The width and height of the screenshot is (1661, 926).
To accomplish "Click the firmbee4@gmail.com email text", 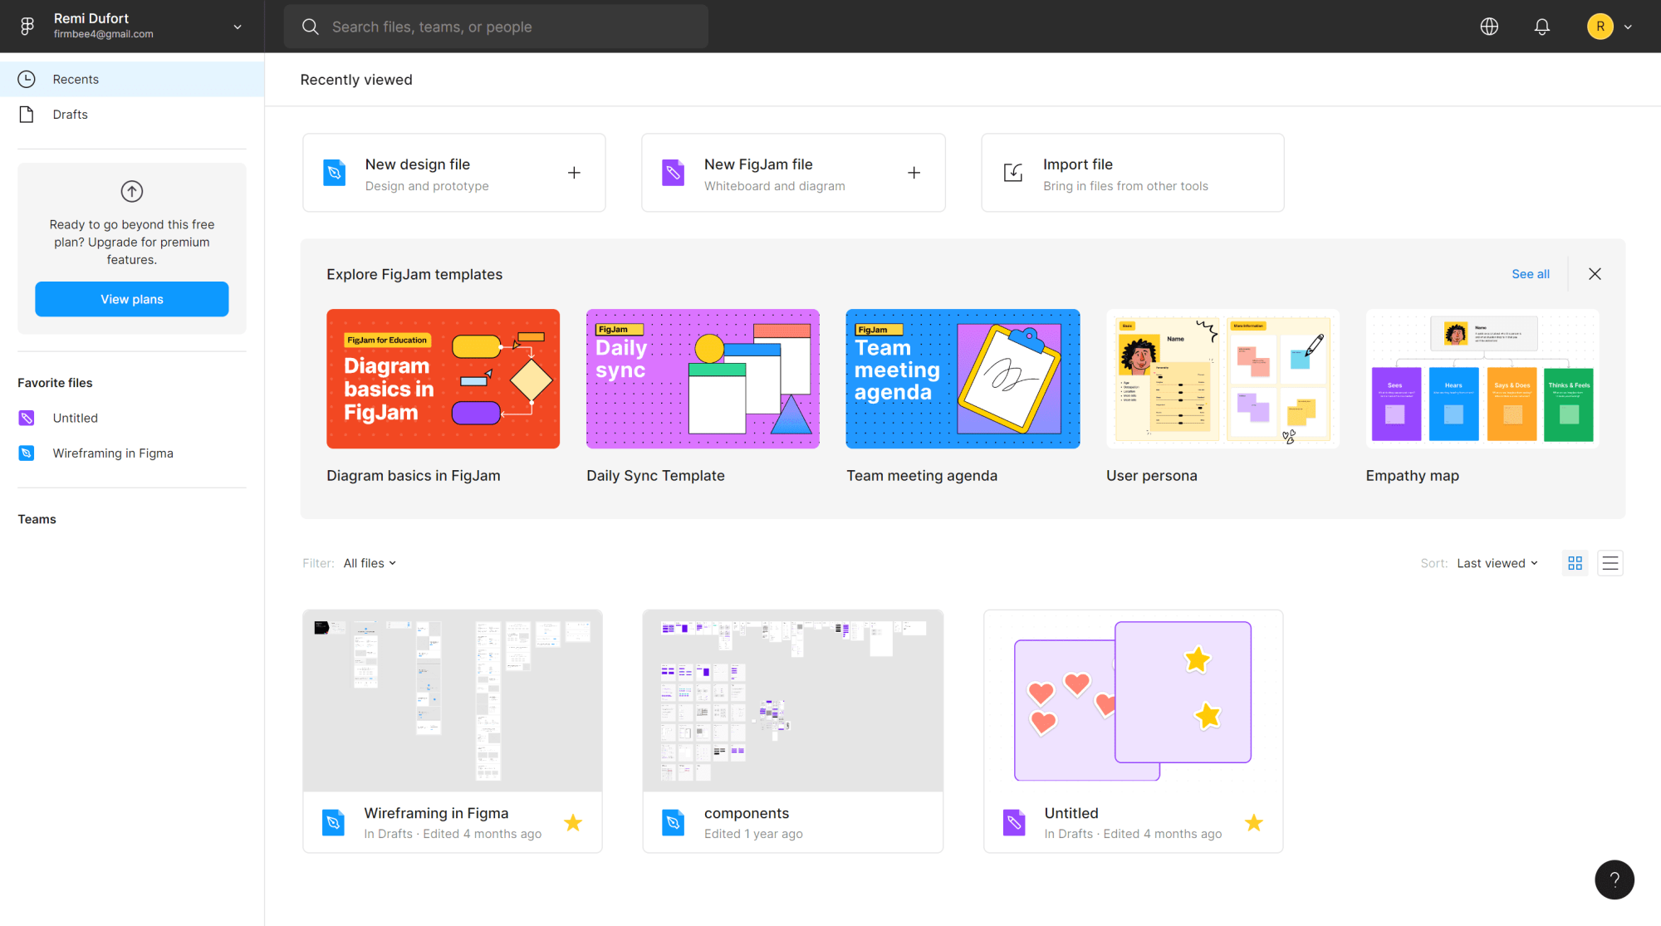I will coord(104,34).
